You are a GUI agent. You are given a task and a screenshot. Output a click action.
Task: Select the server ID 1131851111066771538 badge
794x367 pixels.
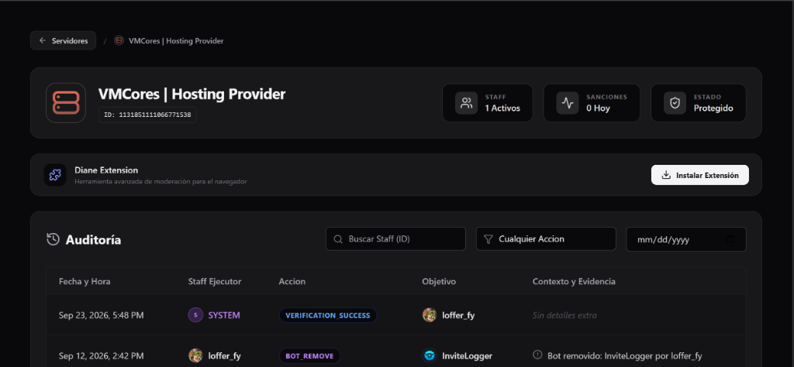[147, 115]
